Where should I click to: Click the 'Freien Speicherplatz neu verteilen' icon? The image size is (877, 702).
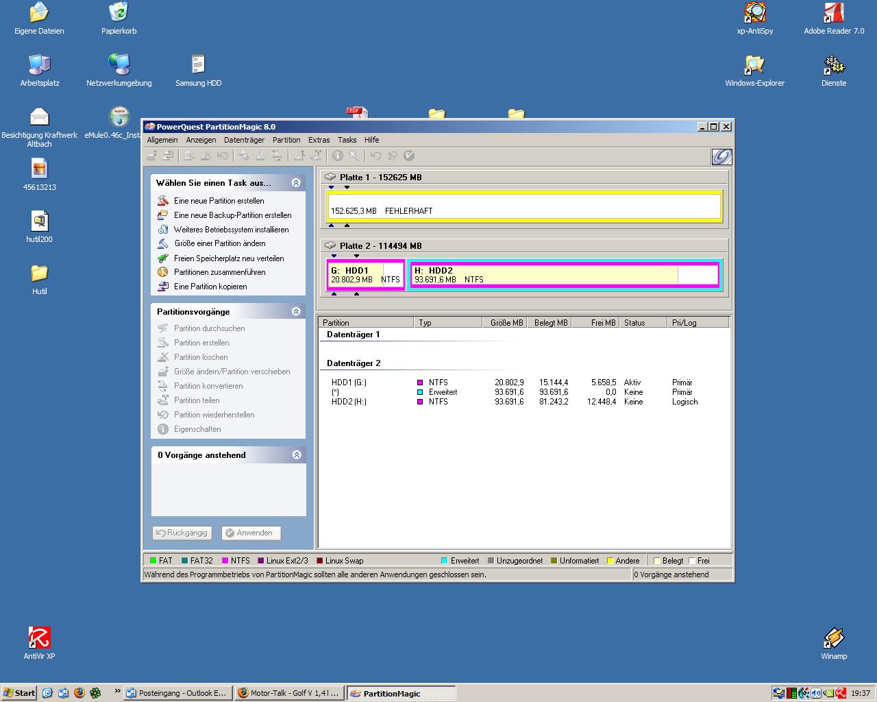point(163,258)
